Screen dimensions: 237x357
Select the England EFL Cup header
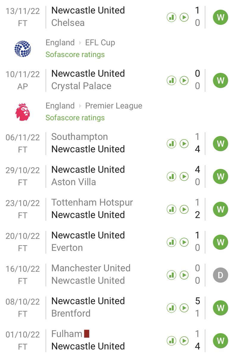pos(80,43)
